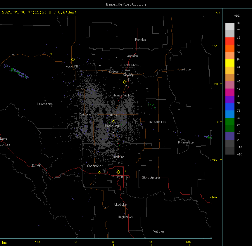
Task: Click the Banff label
Action: click(36, 166)
